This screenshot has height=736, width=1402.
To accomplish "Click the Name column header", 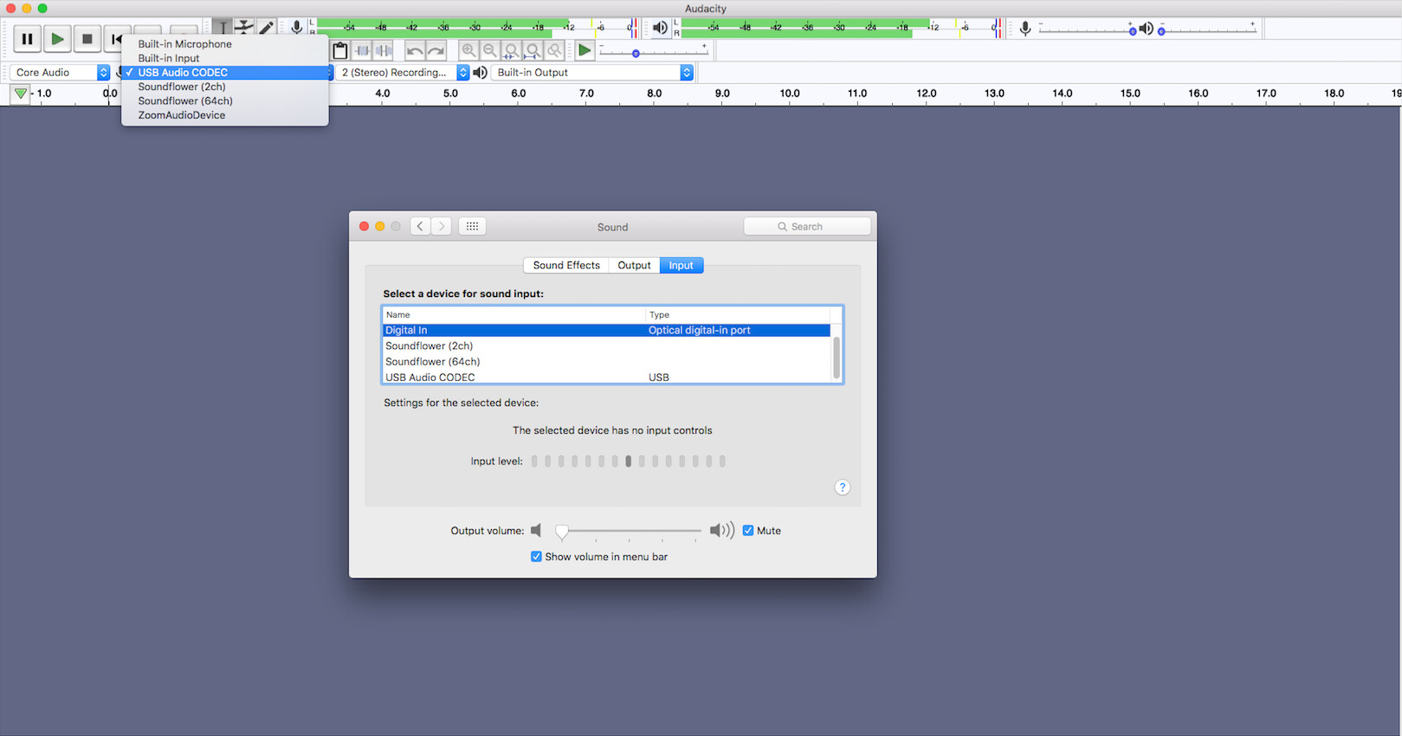I will tap(514, 315).
